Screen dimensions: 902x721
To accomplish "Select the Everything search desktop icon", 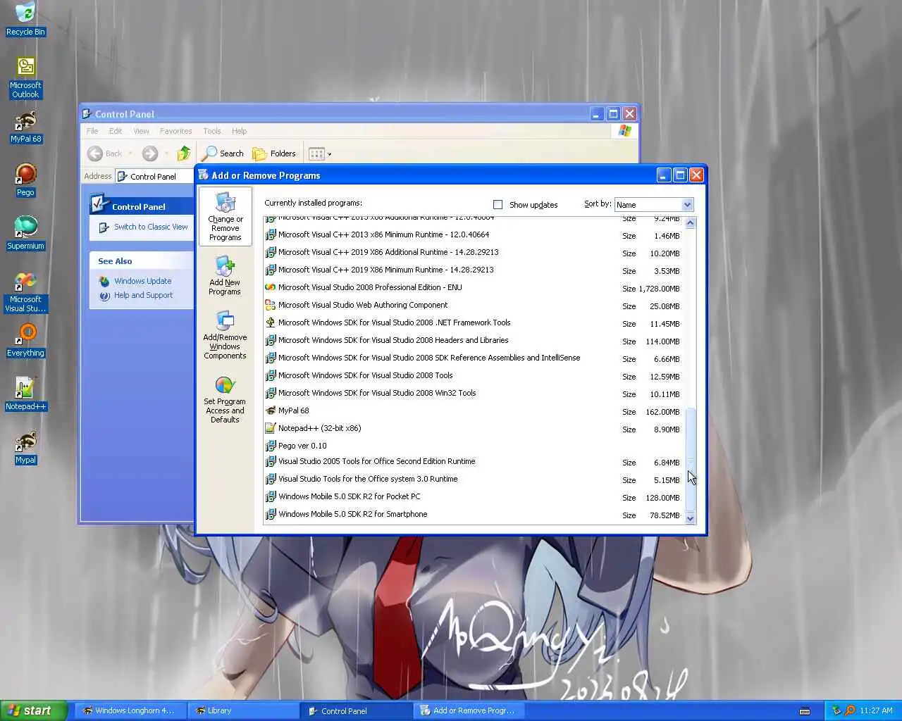I will click(25, 340).
